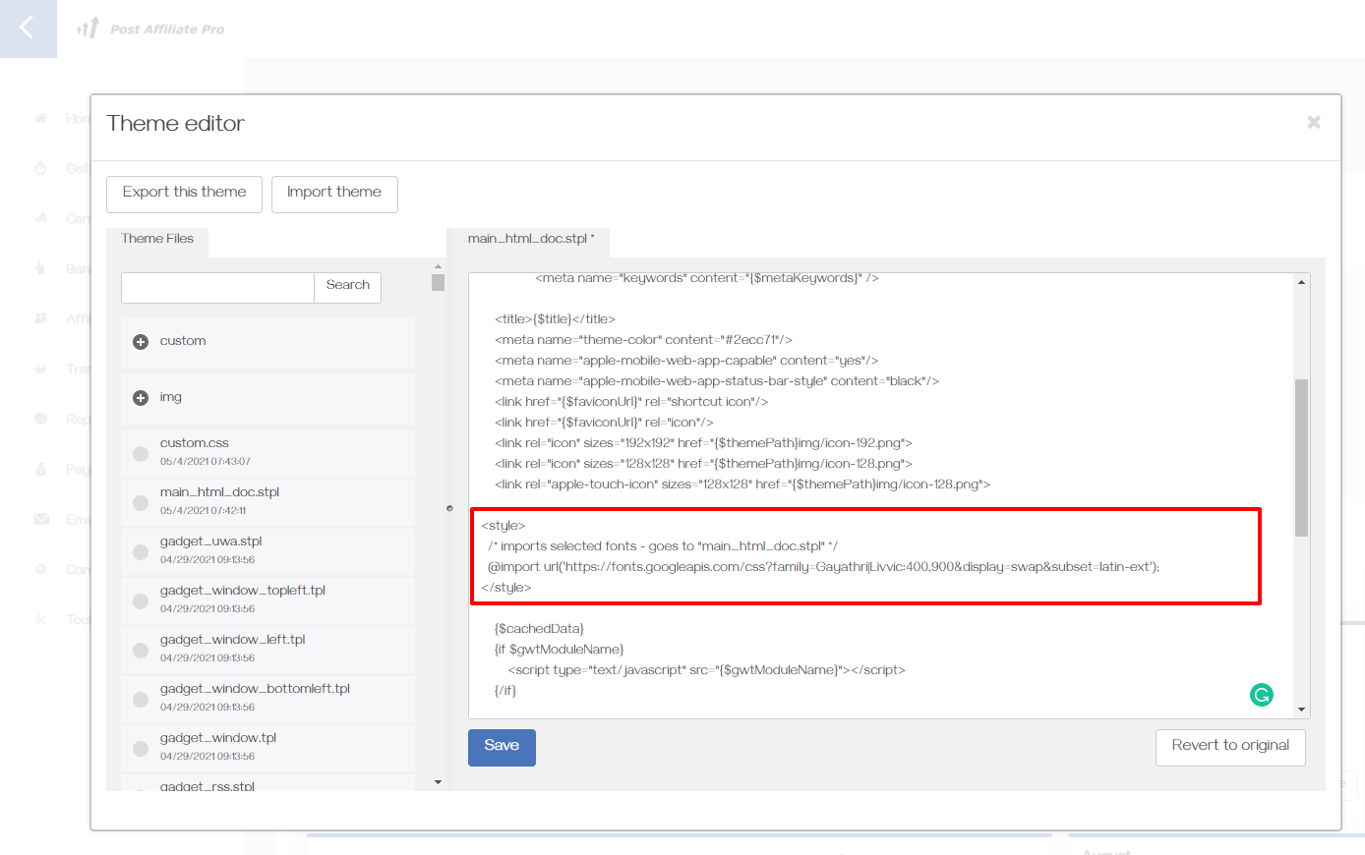Click the Post Affiliate Pro logo
The image size is (1365, 855).
pyautogui.click(x=150, y=28)
